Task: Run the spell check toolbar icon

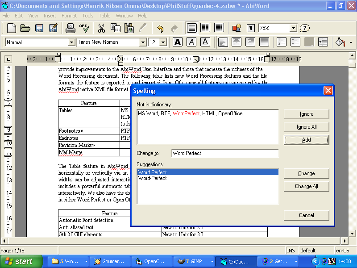Action: pyautogui.click(x=84, y=28)
